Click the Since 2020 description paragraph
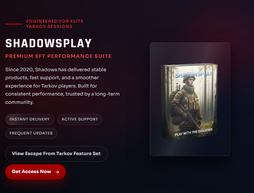Viewport: 254px width, 193px height. 62,86
